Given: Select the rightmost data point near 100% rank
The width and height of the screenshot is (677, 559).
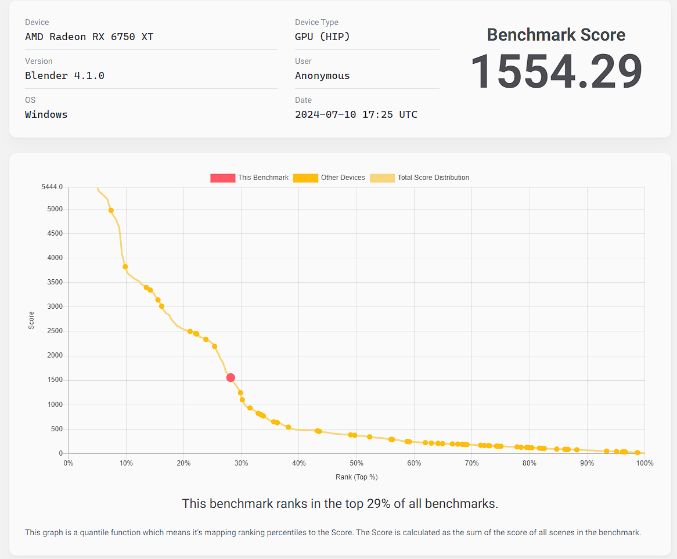Looking at the screenshot, I should [637, 453].
